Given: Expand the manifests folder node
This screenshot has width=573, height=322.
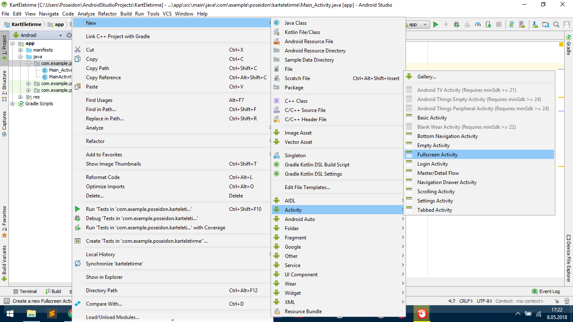Looking at the screenshot, I should [20, 50].
